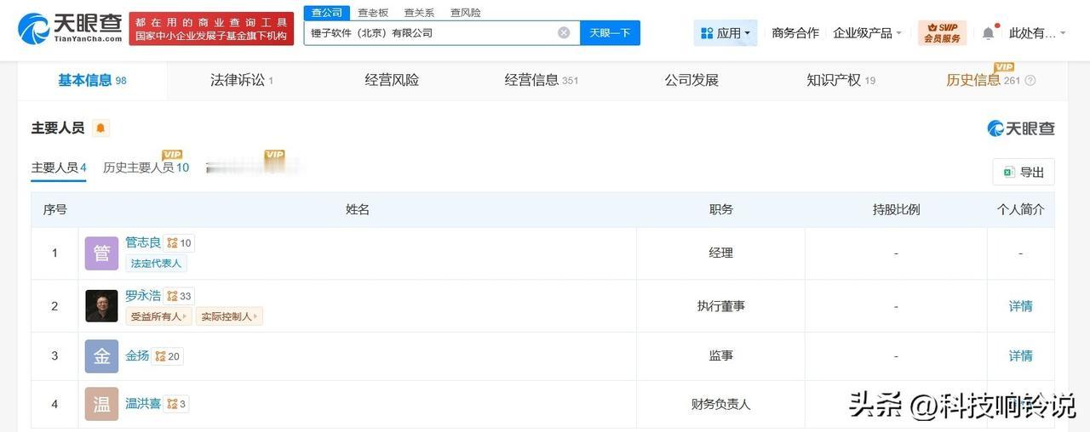Select the 查公司 search tab
The height and width of the screenshot is (432, 1090).
click(x=327, y=13)
